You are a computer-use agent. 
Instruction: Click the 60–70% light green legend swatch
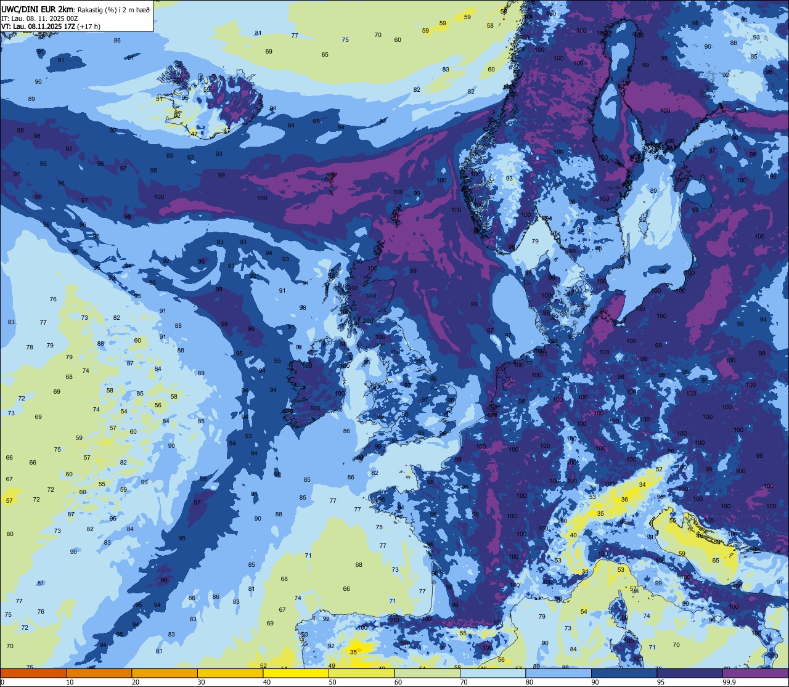(427, 673)
